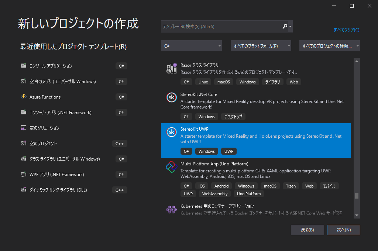The width and height of the screenshot is (378, 251).
Task: Click the Windows tag on StereoKit UWP
Action: point(207,151)
